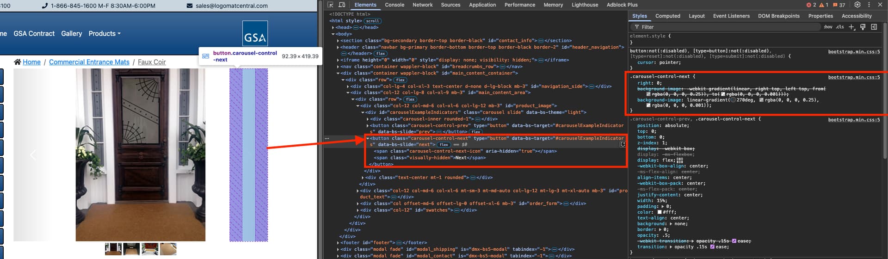Select the first carousel thumbnail below the image
The image size is (888, 259).
[x=113, y=249]
